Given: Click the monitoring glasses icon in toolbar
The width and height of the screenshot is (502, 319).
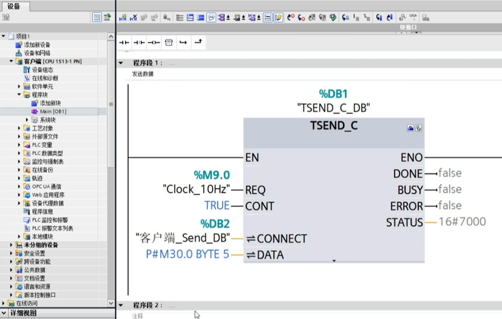Looking at the screenshot, I should 414,17.
